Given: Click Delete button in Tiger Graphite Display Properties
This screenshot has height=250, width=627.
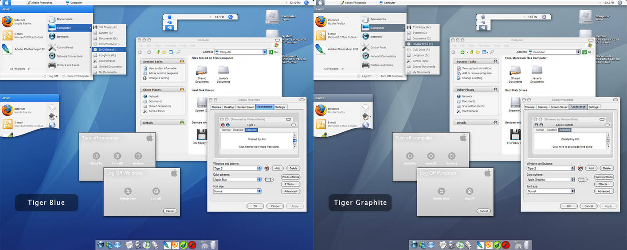Looking at the screenshot, I should [x=607, y=168].
